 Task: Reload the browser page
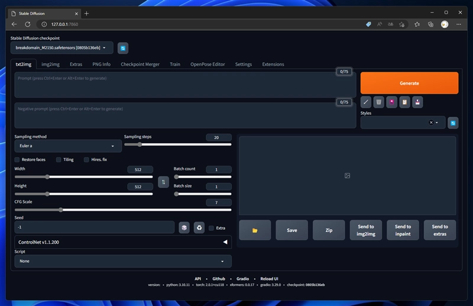click(27, 24)
